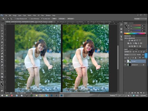The image size is (148, 111).
Task: Lock all for the layer with padlock icon
Action: pyautogui.click(x=136, y=58)
